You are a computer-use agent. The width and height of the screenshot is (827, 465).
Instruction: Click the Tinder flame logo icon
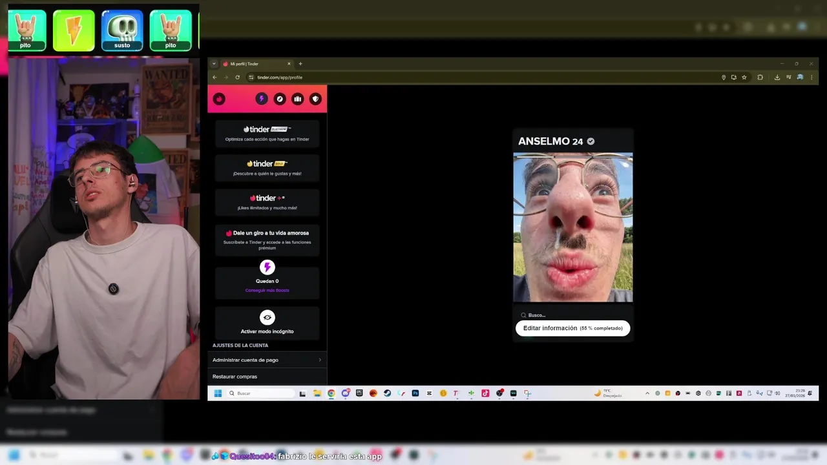coord(219,99)
